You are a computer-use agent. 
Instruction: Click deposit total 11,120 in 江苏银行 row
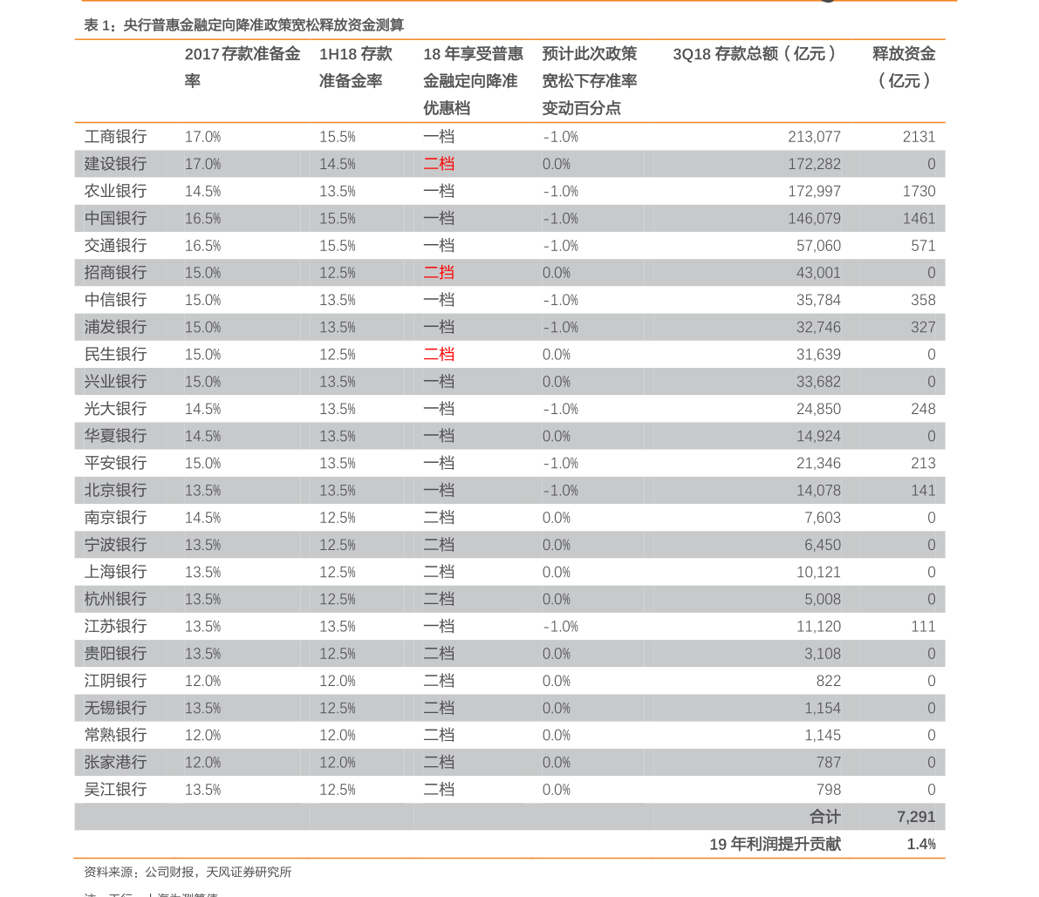[818, 626]
